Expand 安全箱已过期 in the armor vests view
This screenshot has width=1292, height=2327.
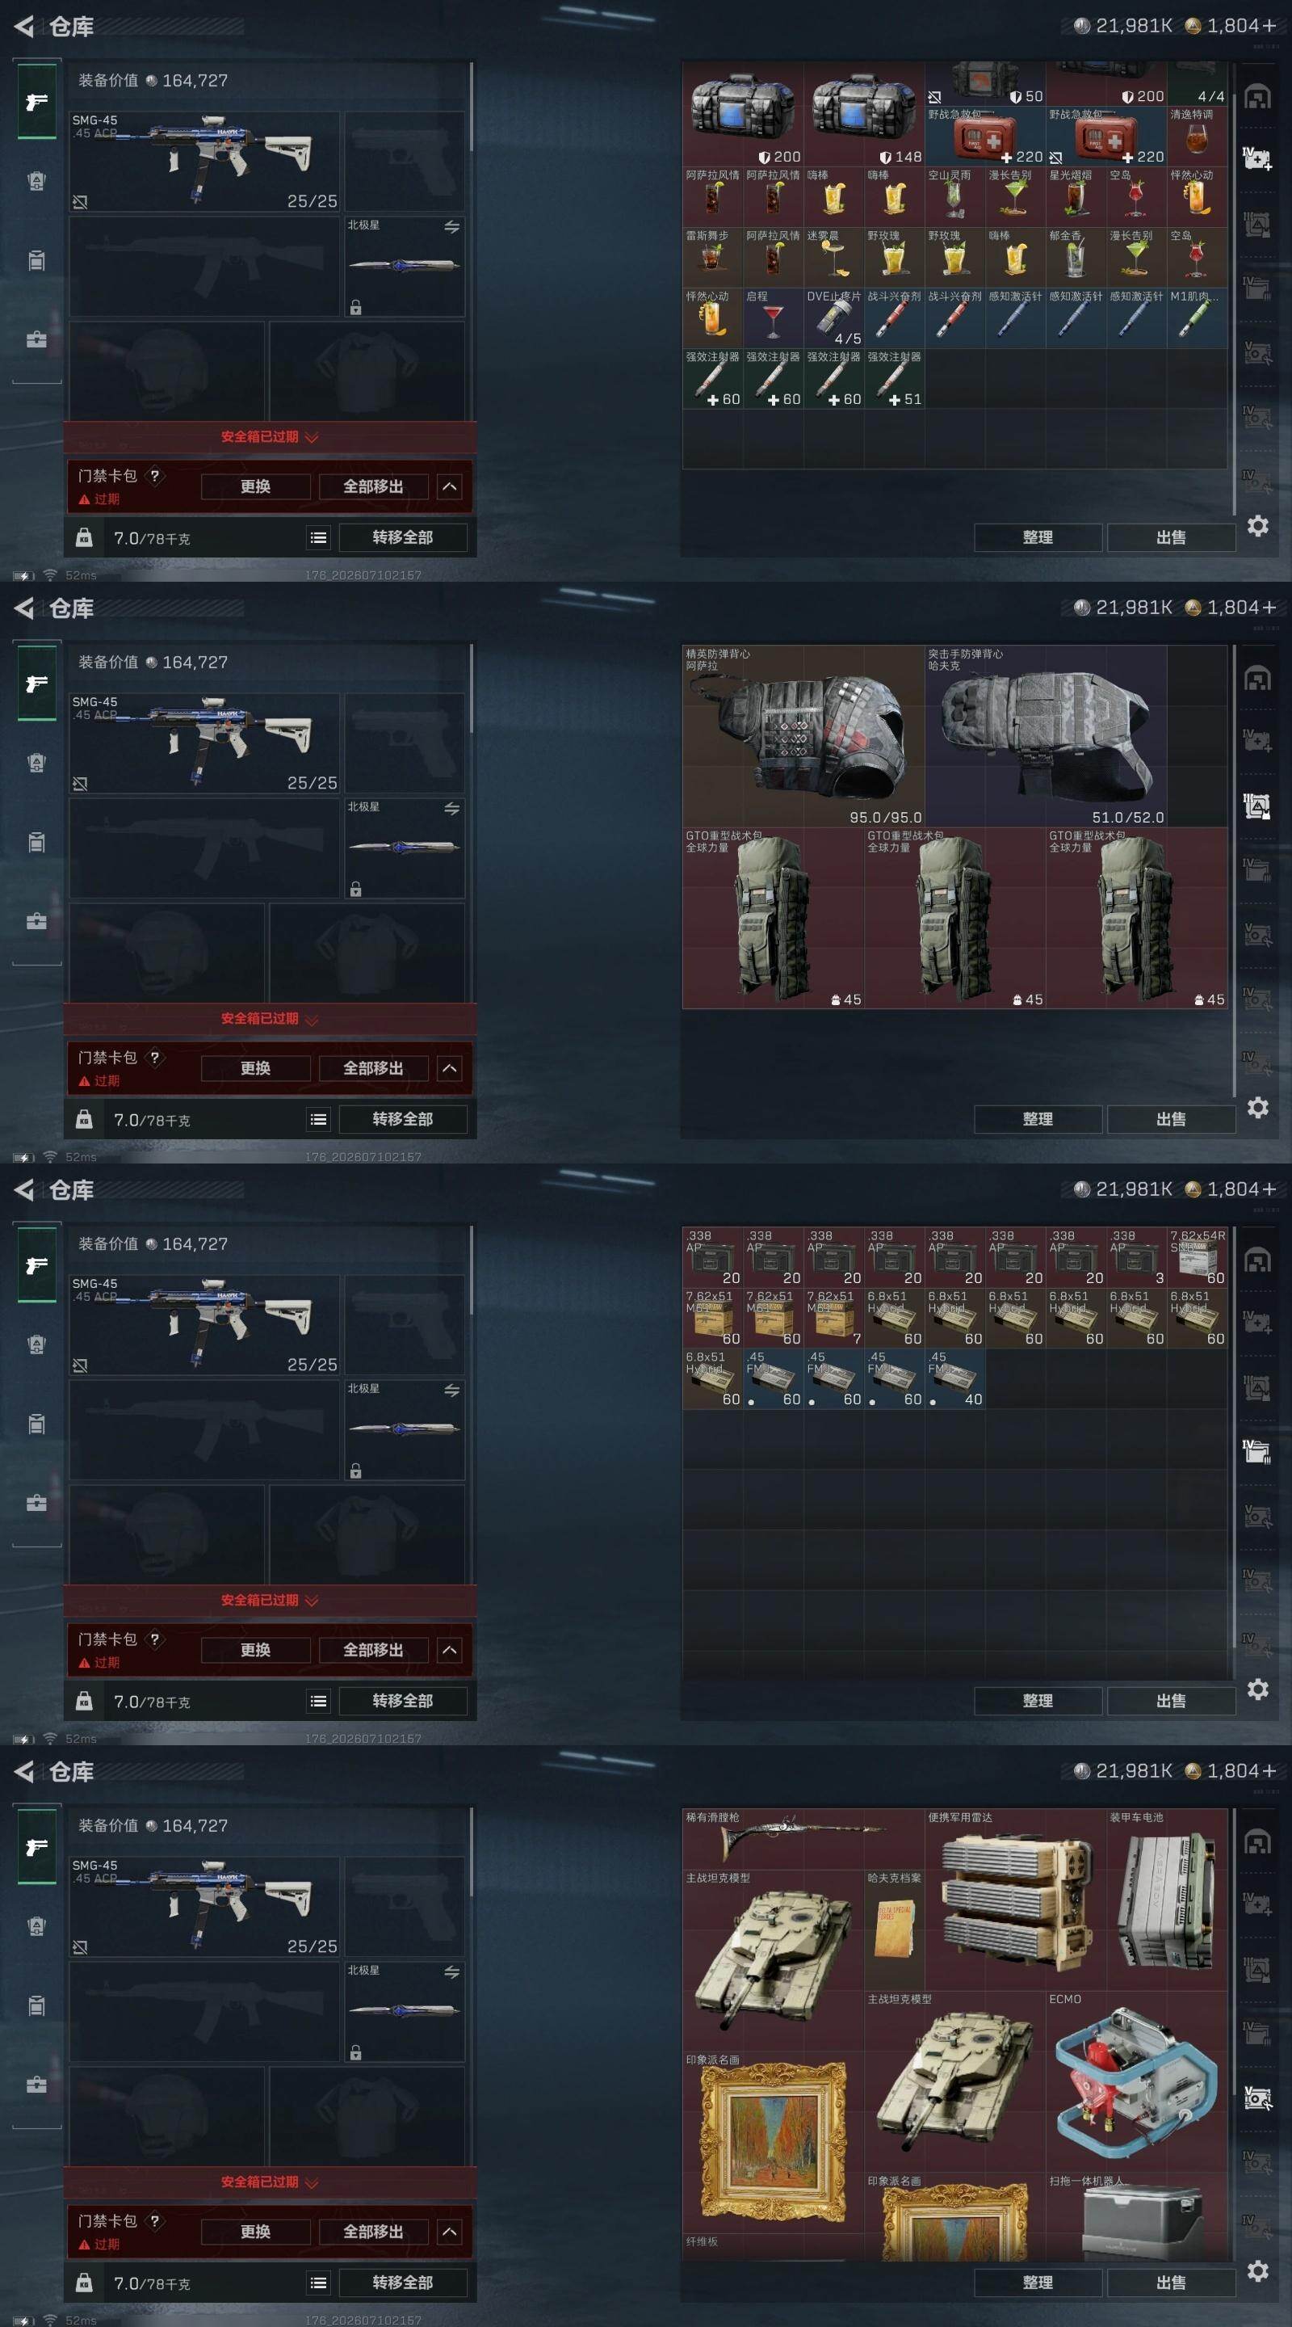pos(269,1019)
